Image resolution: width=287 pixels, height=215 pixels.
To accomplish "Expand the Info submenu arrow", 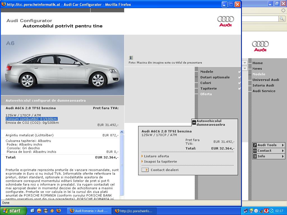I will point(283,156).
